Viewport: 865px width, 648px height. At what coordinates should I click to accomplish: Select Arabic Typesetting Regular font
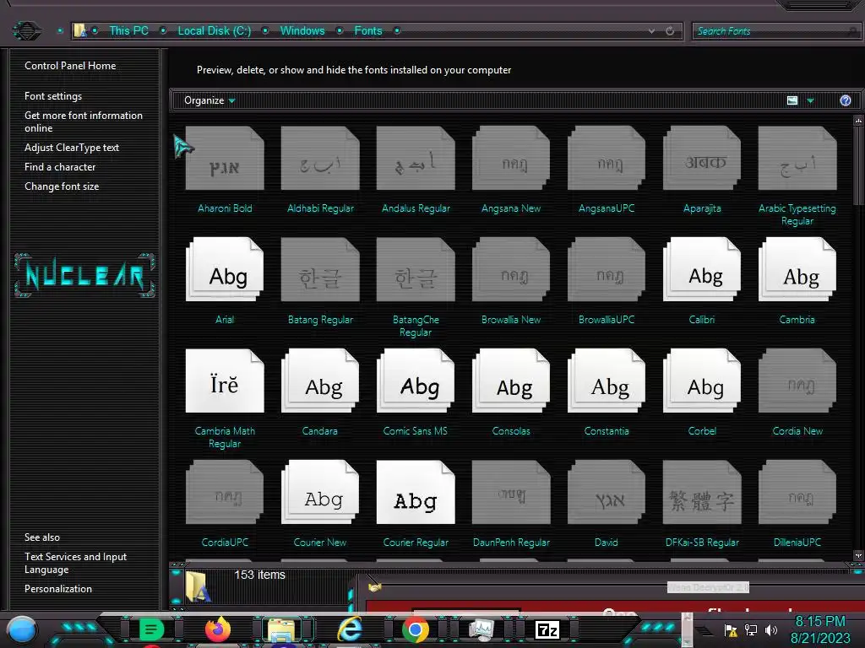coord(797,159)
